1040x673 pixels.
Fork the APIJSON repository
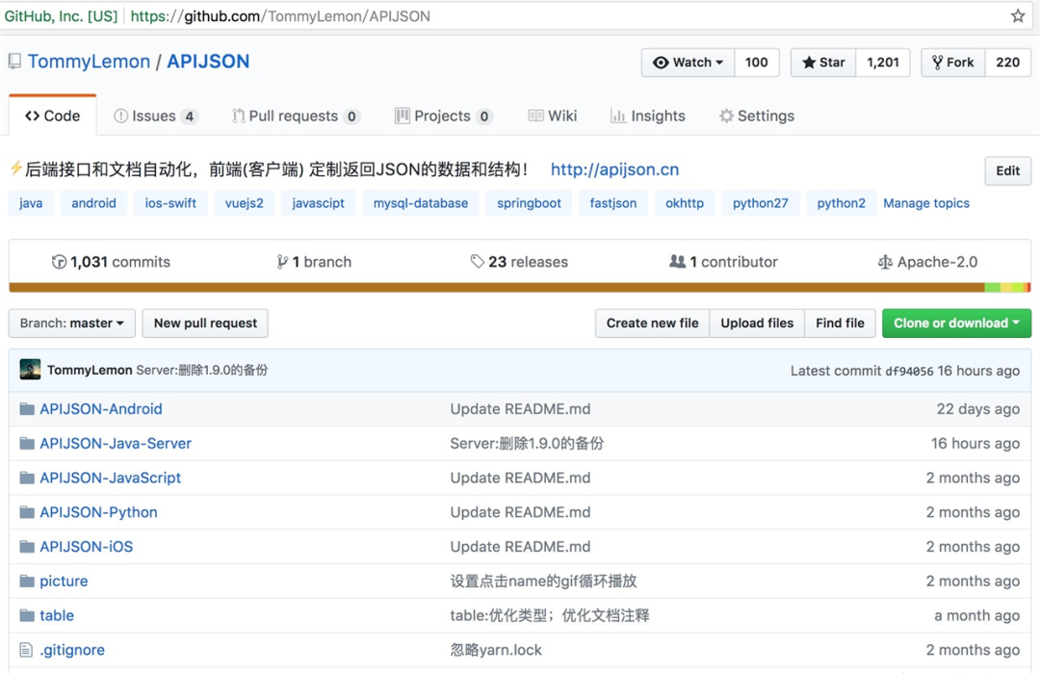click(x=953, y=63)
